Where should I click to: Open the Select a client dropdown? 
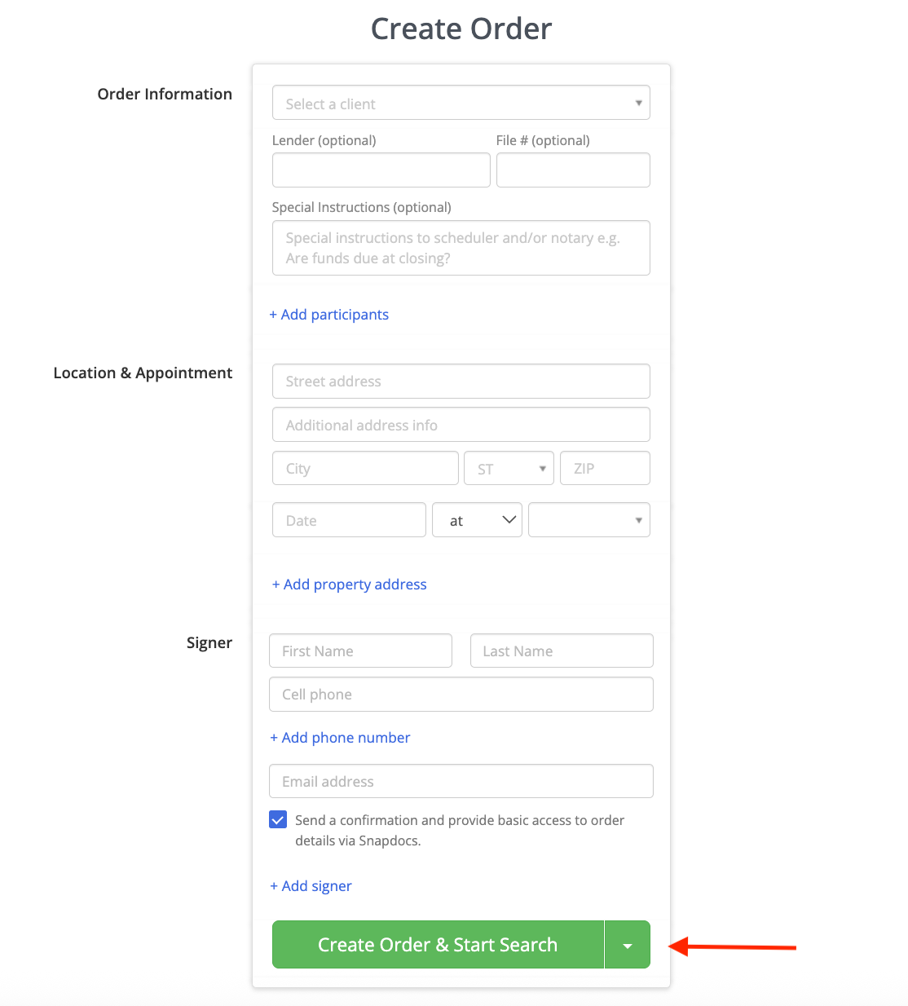(x=461, y=104)
